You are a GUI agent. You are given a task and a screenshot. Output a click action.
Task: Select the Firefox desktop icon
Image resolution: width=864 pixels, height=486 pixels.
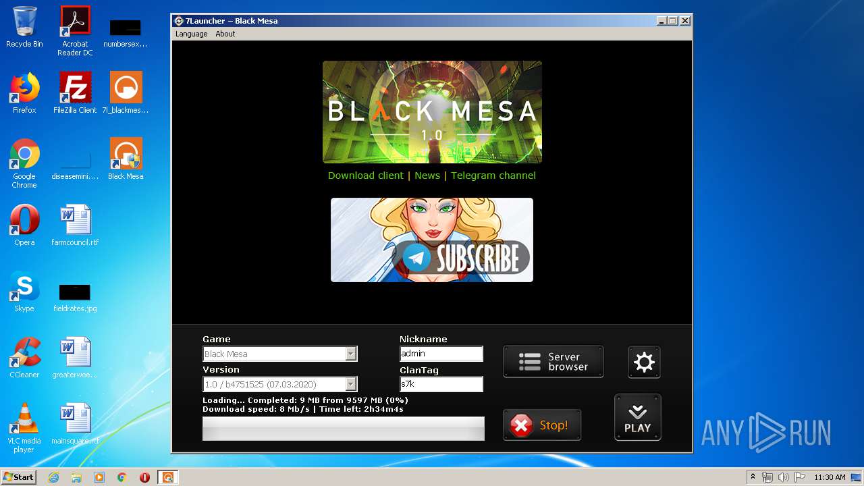click(x=24, y=92)
